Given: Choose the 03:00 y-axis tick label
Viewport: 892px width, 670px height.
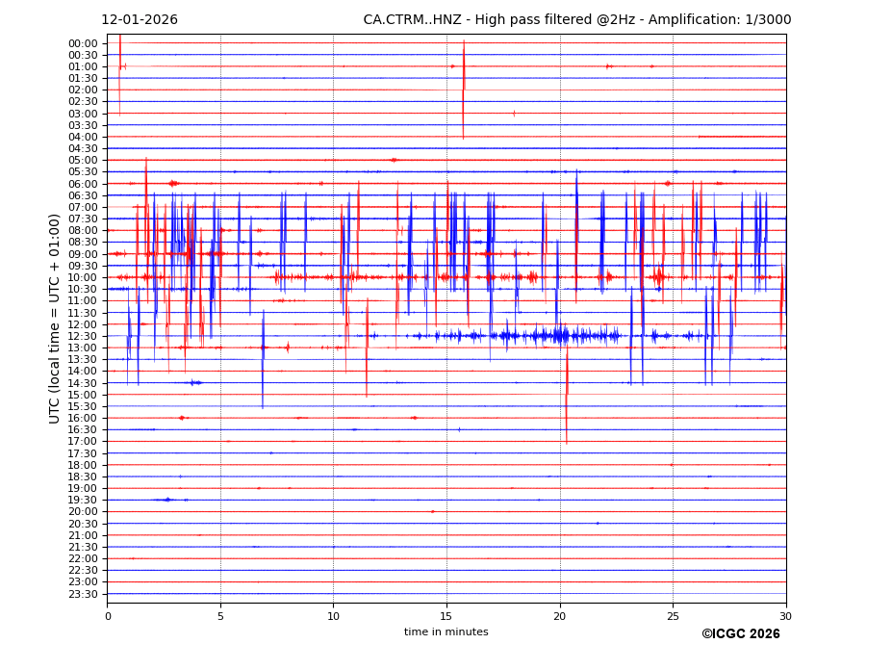Looking at the screenshot, I should pos(83,114).
